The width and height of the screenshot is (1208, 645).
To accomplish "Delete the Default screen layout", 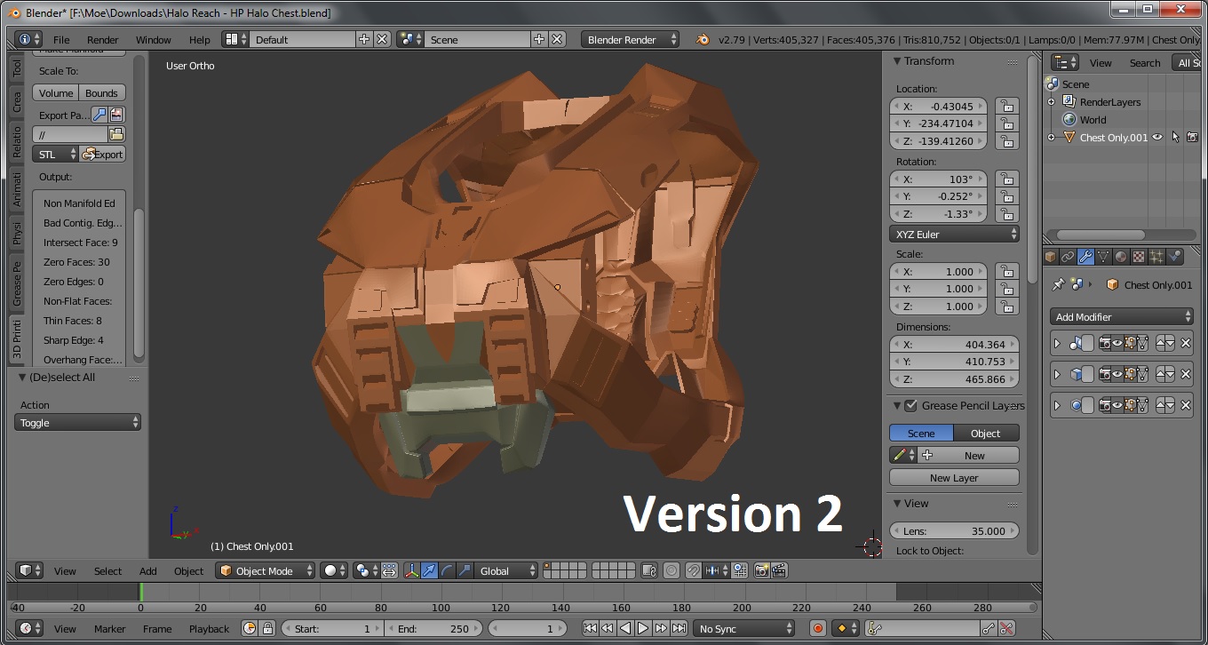I will click(x=382, y=39).
